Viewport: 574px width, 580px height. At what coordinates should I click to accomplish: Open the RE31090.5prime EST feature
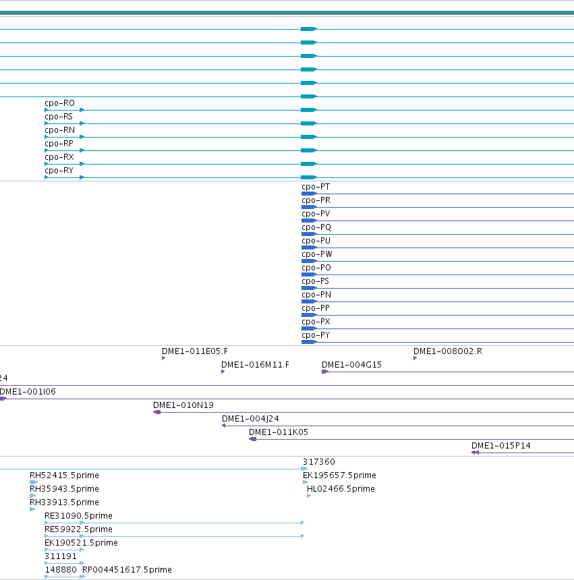pos(78,516)
